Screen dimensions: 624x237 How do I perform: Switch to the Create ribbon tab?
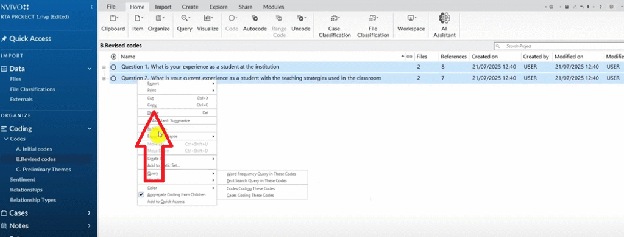(190, 7)
